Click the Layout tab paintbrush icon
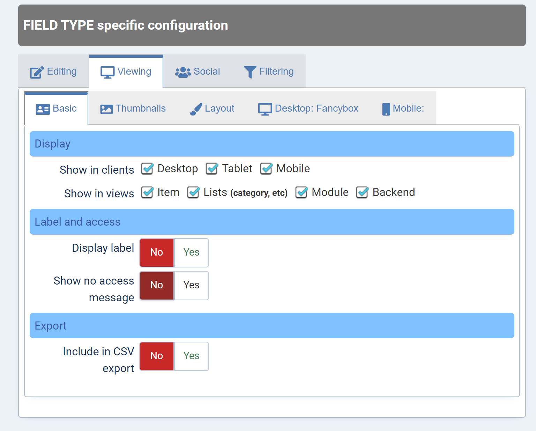 [196, 109]
